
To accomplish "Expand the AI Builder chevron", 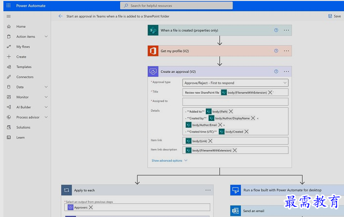I will [x=46, y=107].
